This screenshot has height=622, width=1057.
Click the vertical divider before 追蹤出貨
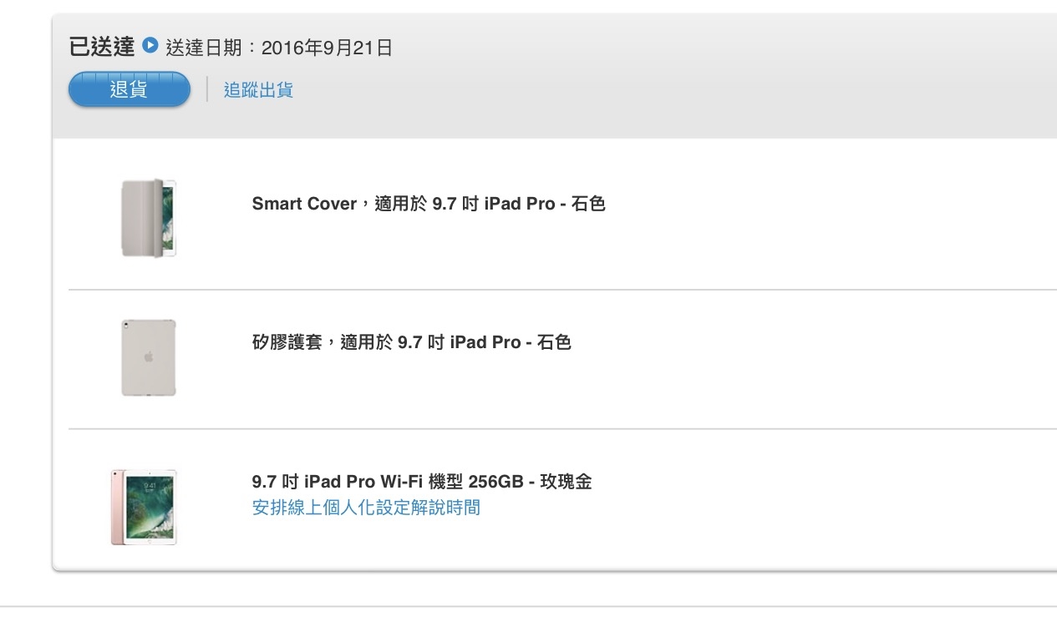pos(206,89)
